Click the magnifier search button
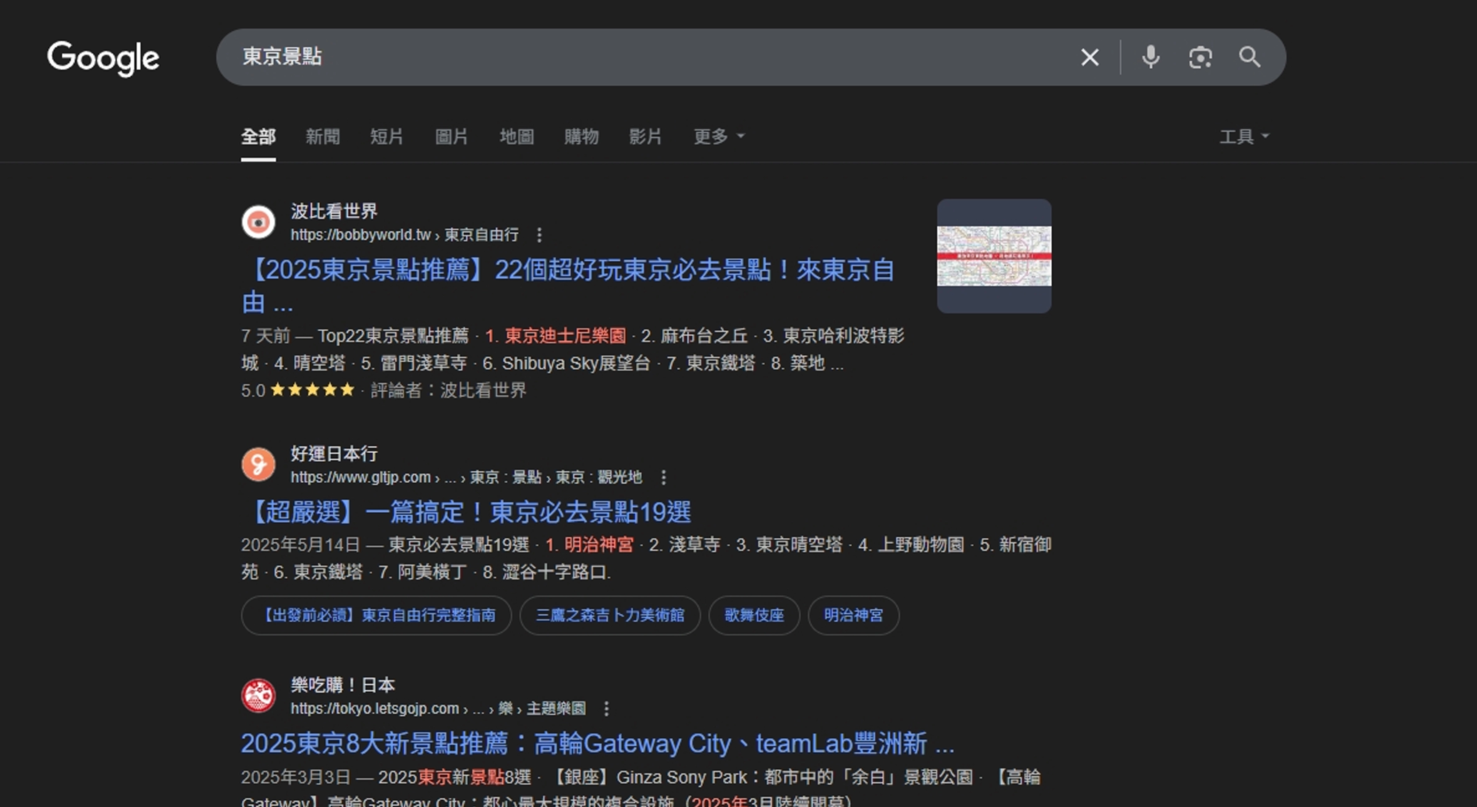Image resolution: width=1477 pixels, height=807 pixels. (1250, 57)
